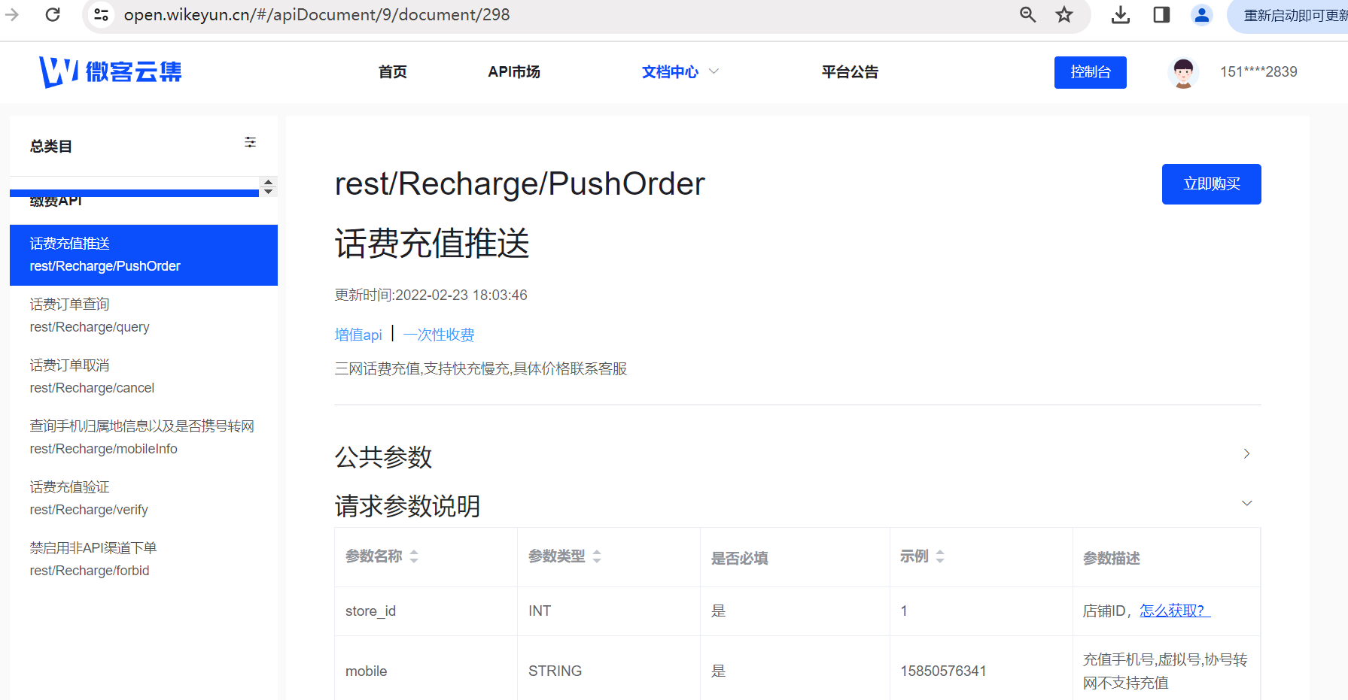1348x700 pixels.
Task: Open the sidebar filter settings icon
Action: click(251, 142)
